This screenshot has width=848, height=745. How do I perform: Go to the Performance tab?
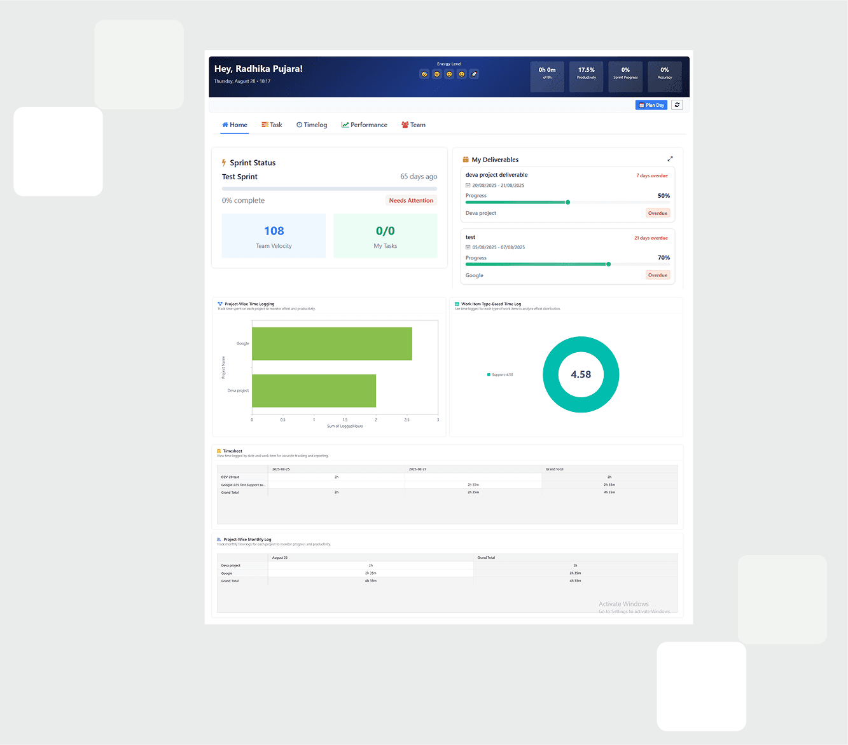[x=365, y=125]
